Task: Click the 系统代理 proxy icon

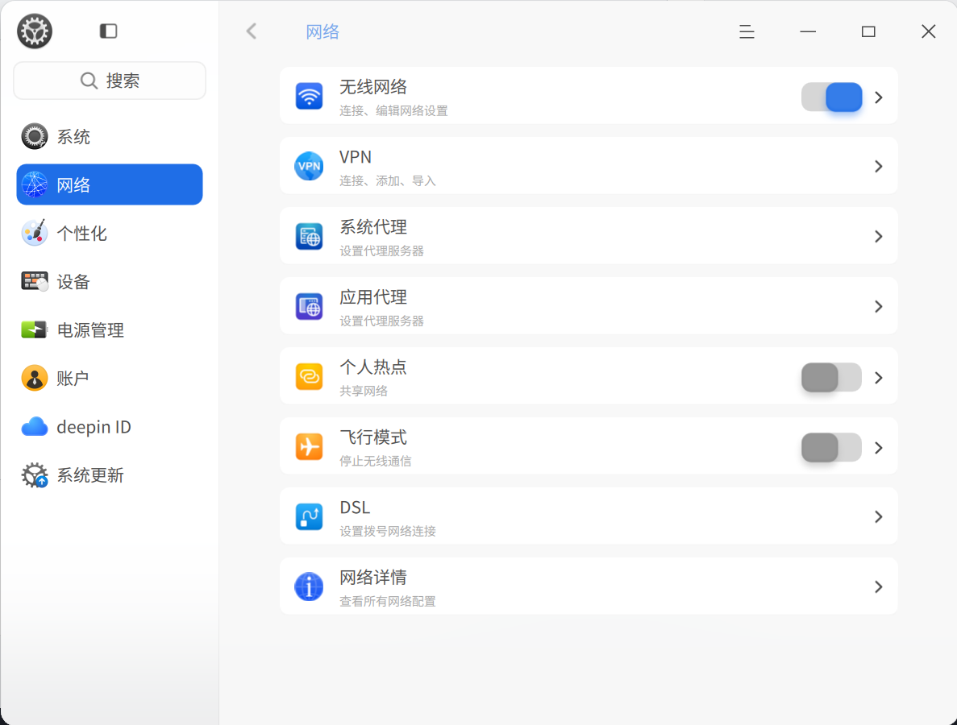Action: tap(309, 236)
